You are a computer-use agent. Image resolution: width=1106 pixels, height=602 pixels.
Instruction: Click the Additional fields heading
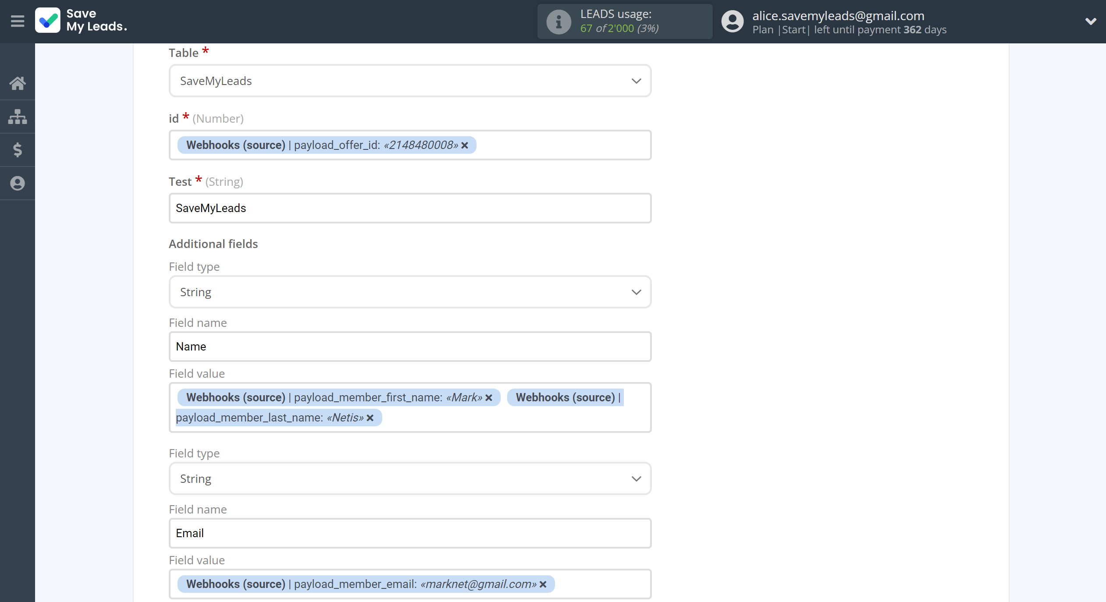coord(213,244)
